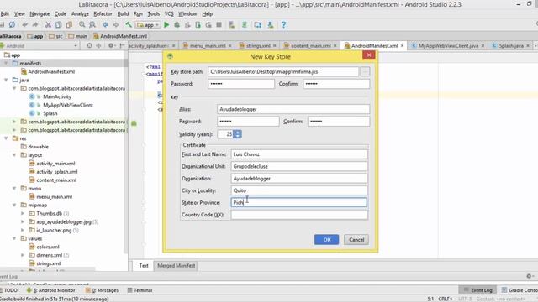Click the Stop square icon
This screenshot has width=538, height=302.
[219, 24]
